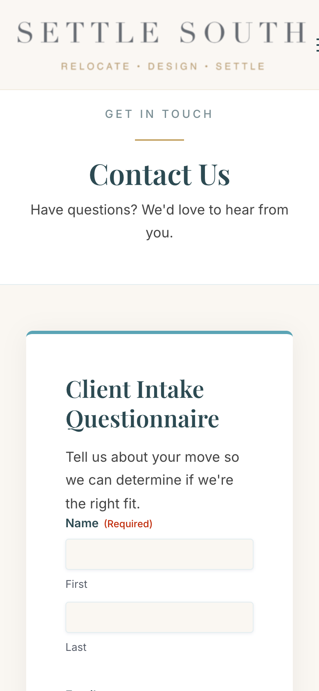The height and width of the screenshot is (691, 319).
Task: Click the red (Required) indicator text
Action: pos(128,524)
